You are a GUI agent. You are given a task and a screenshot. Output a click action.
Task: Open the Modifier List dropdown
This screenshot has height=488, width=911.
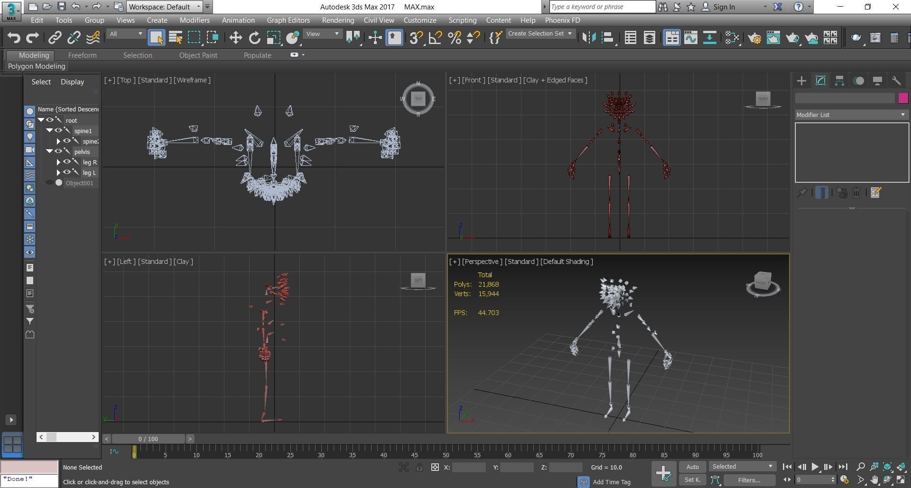pos(852,115)
